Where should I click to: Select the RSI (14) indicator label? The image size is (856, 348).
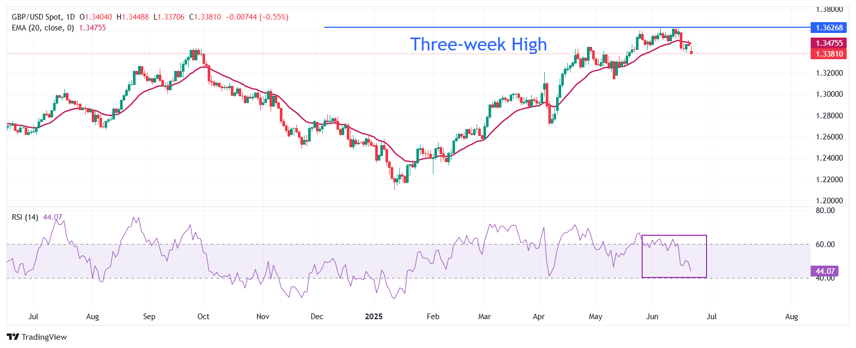[x=25, y=217]
